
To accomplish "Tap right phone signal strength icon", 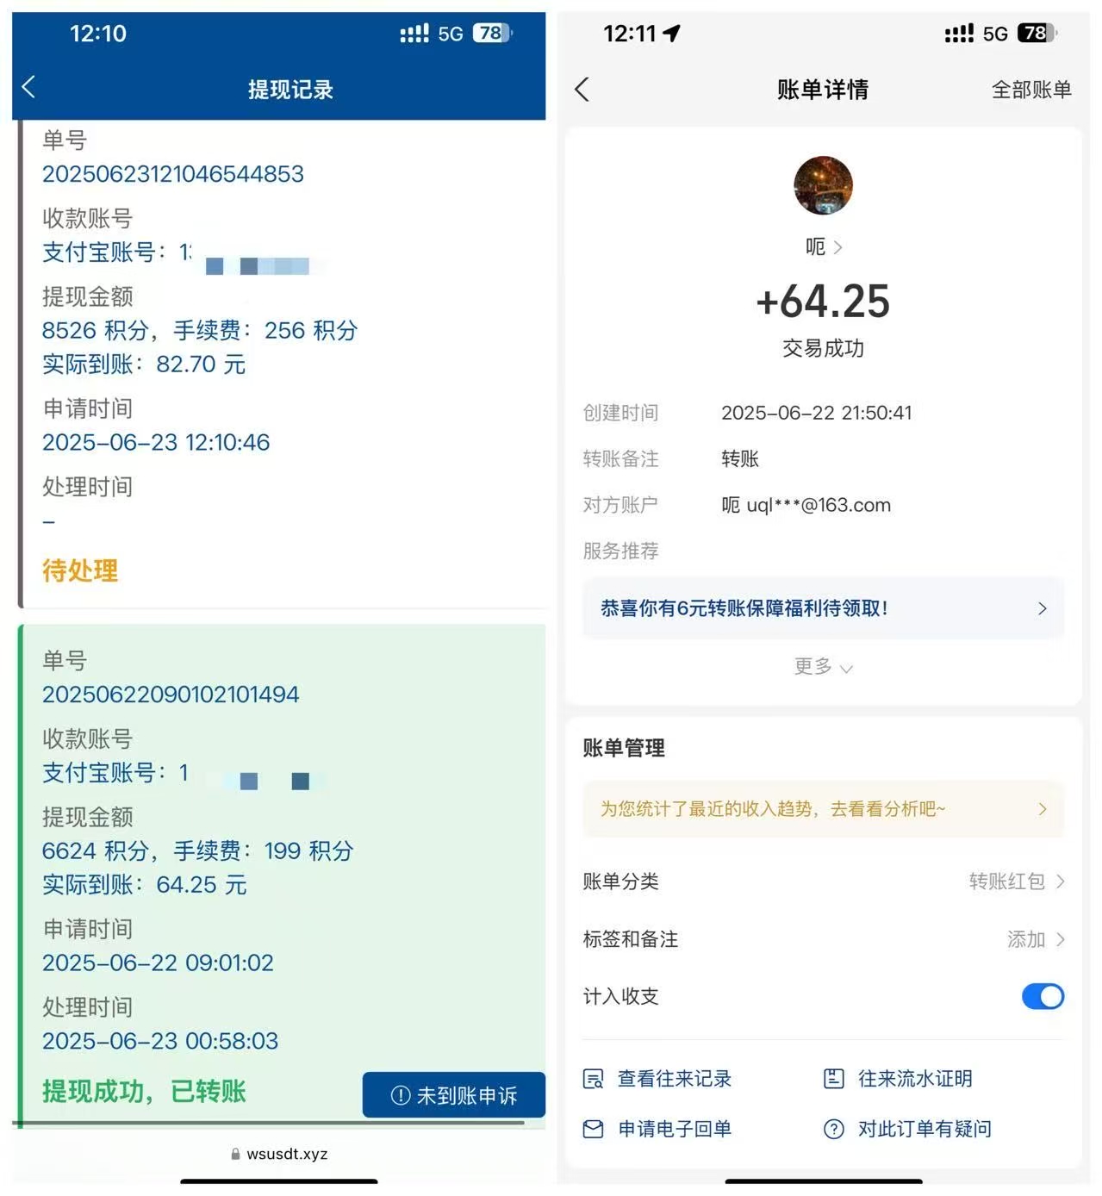I will click(959, 33).
